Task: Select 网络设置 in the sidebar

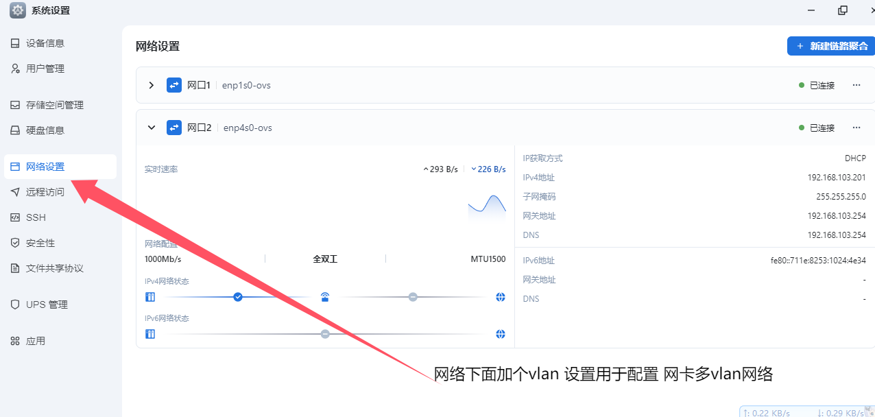Action: coord(60,167)
